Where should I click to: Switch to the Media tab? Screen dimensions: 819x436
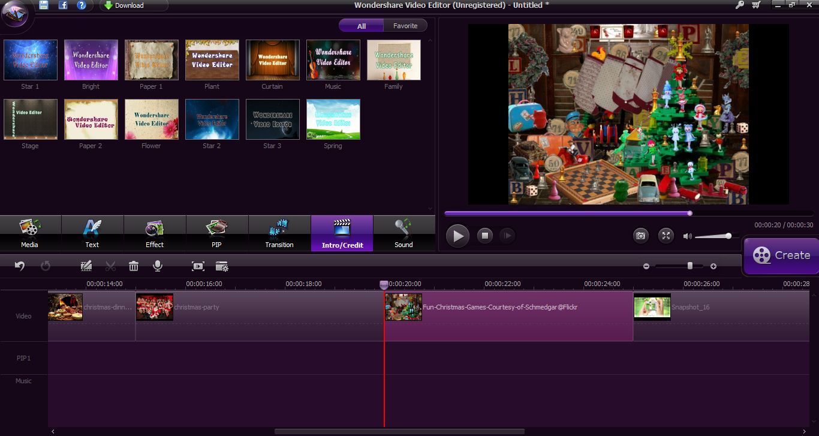(x=30, y=233)
